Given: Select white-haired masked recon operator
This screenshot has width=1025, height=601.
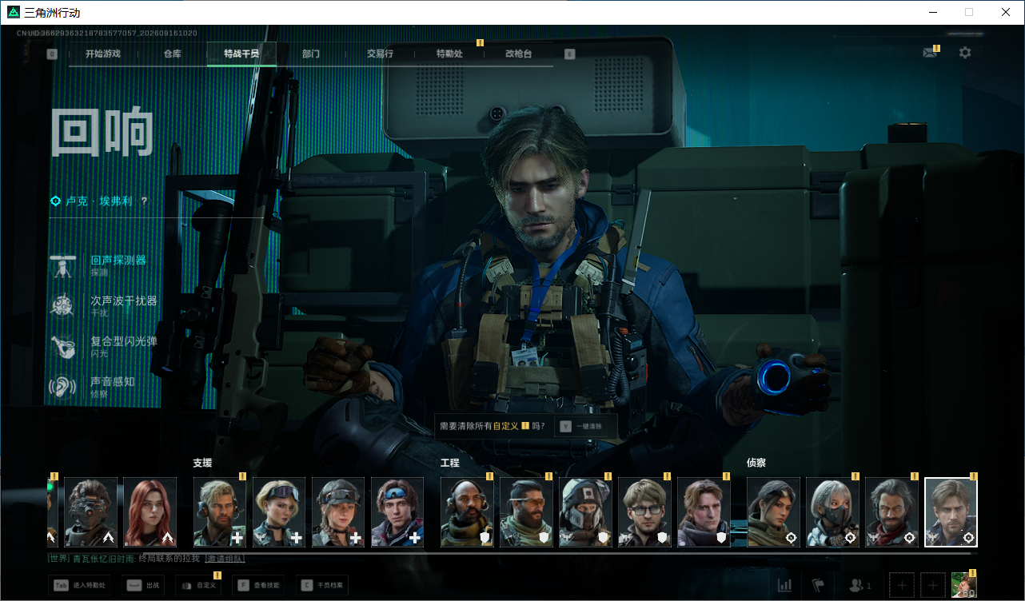Looking at the screenshot, I should point(832,512).
